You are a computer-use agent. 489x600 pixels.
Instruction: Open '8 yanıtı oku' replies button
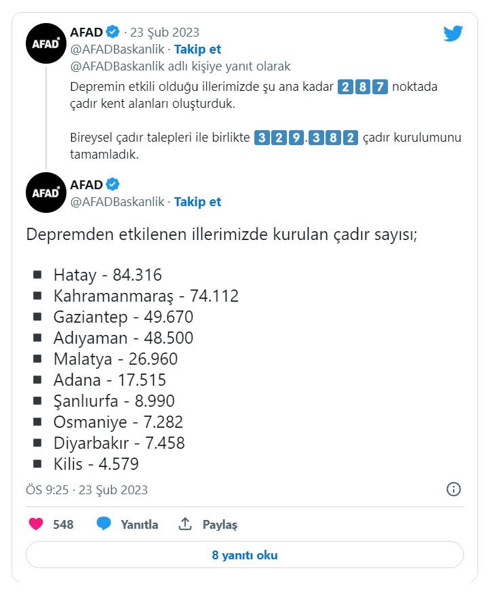244,555
